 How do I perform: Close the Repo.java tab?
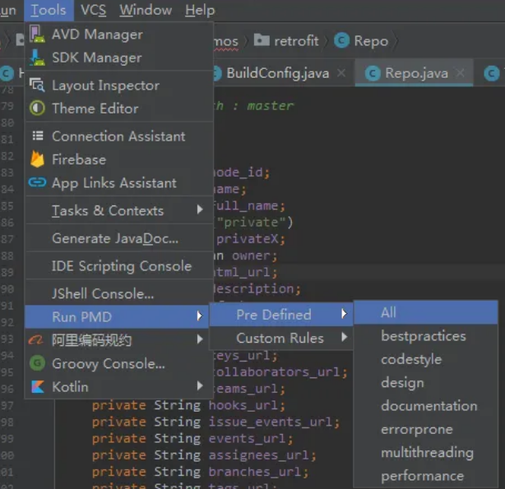click(x=461, y=73)
